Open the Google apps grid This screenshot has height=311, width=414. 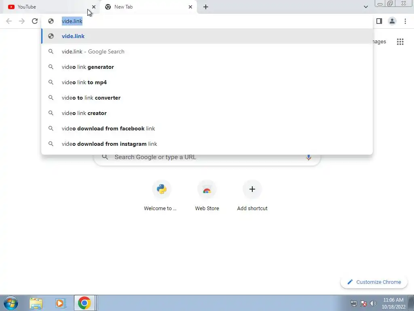(x=400, y=42)
